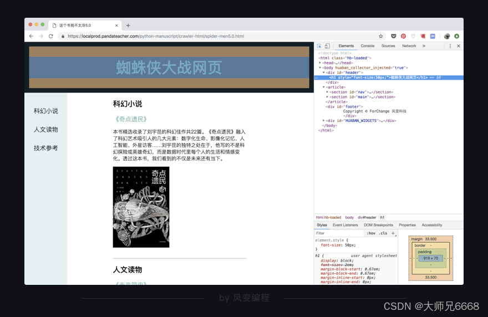This screenshot has height=317, width=488.
Task: Click the red extension icon
Action: [x=423, y=36]
